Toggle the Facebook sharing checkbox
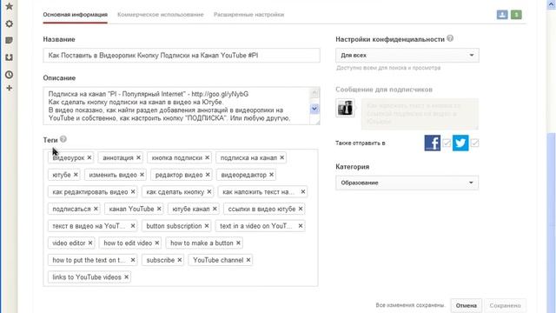Viewport: 556px width, 313px height. 447,143
